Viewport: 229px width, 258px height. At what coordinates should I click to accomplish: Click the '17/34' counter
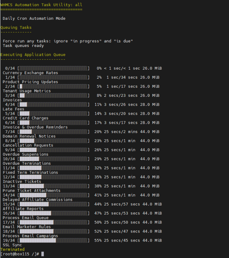pos(9,222)
